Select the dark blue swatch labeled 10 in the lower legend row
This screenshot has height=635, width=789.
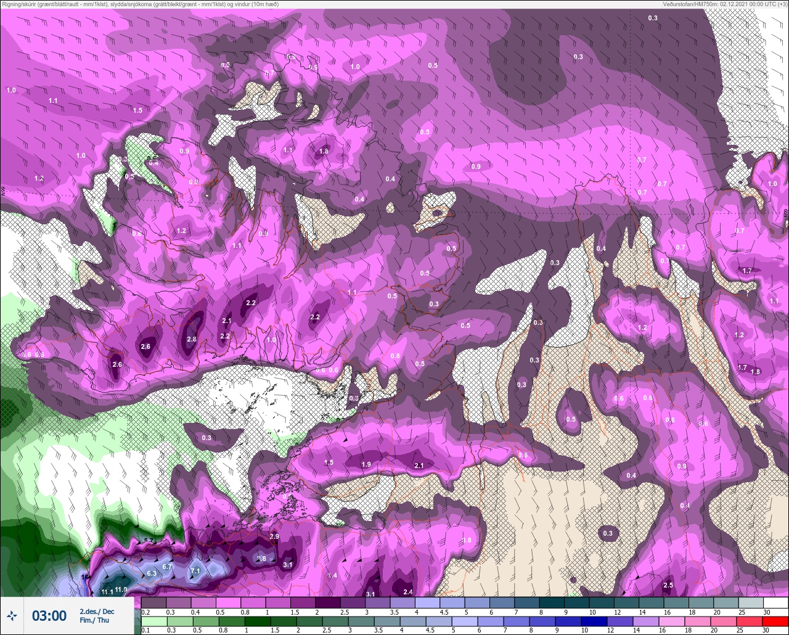point(594,621)
